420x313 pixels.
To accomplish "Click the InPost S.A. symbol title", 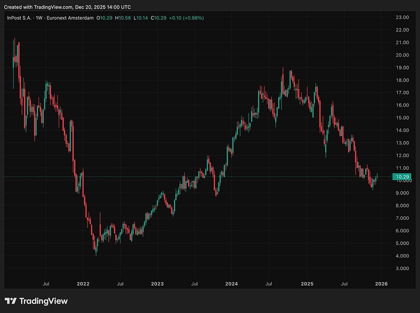I will coord(19,18).
